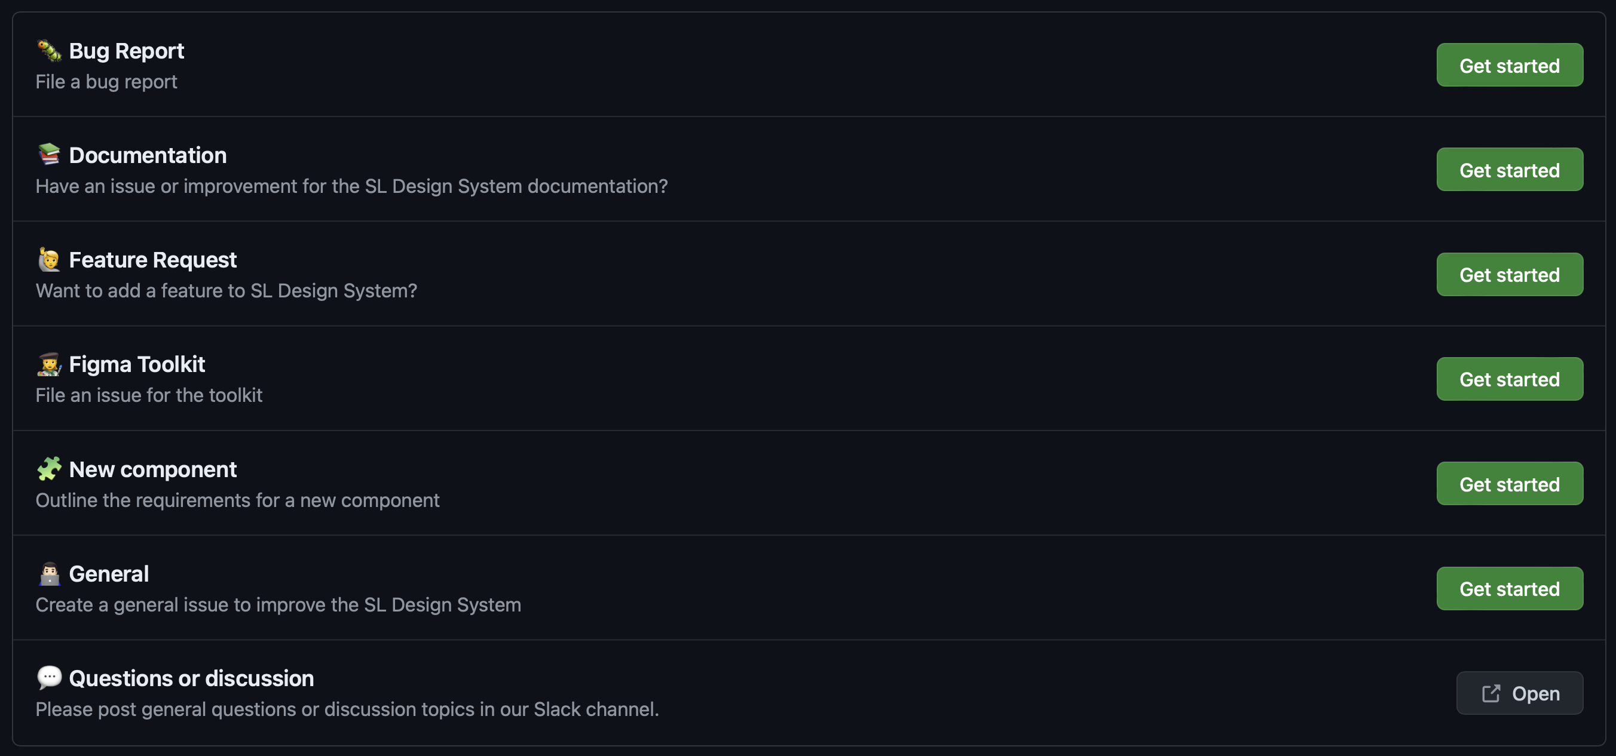
Task: Click the raised-hand person icon beside Feature Request
Action: (x=49, y=260)
